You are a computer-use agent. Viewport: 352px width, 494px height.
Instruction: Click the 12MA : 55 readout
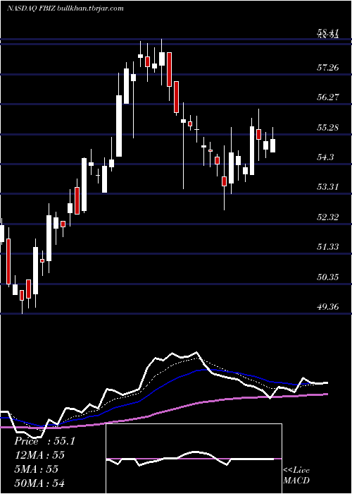39,455
